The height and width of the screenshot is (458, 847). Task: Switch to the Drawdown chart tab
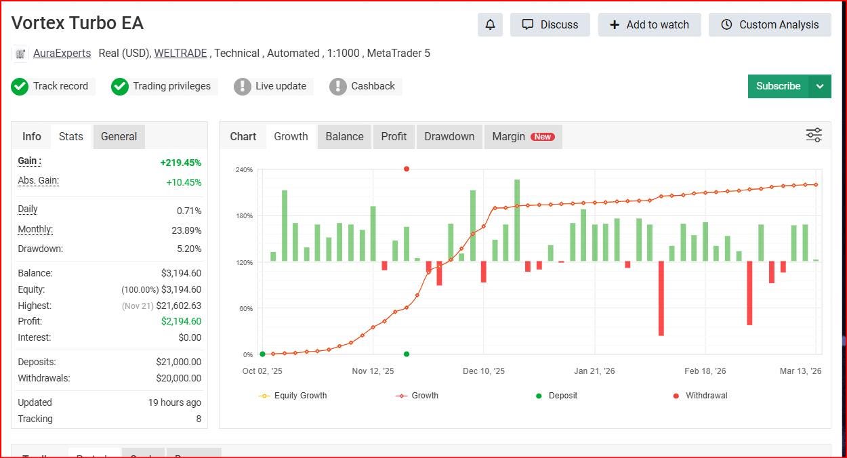coord(449,136)
